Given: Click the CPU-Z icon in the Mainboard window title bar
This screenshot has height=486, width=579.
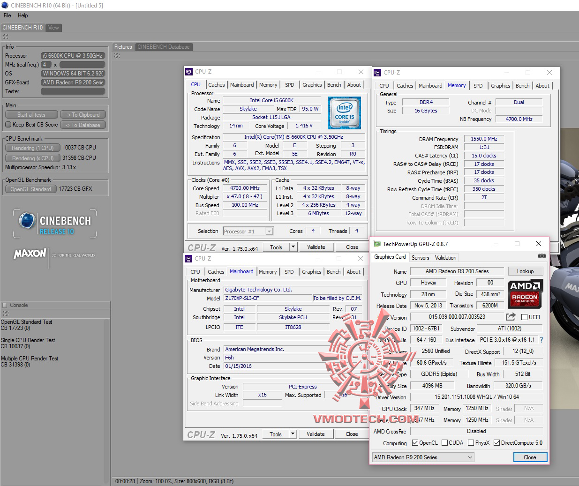Looking at the screenshot, I should click(188, 259).
